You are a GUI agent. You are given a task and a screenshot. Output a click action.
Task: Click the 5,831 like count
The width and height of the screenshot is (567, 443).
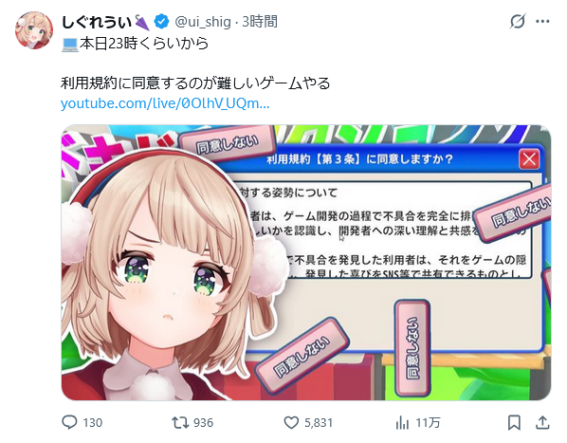click(x=319, y=422)
